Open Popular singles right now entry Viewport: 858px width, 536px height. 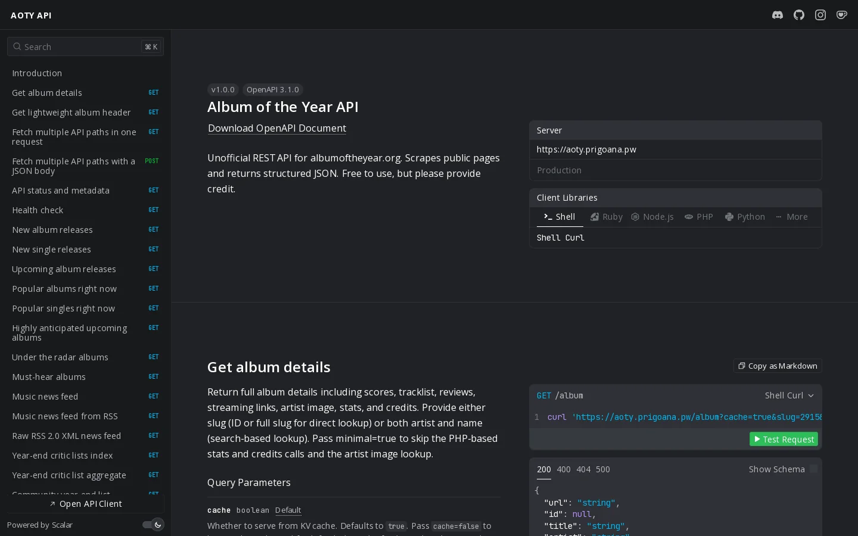pyautogui.click(x=85, y=308)
